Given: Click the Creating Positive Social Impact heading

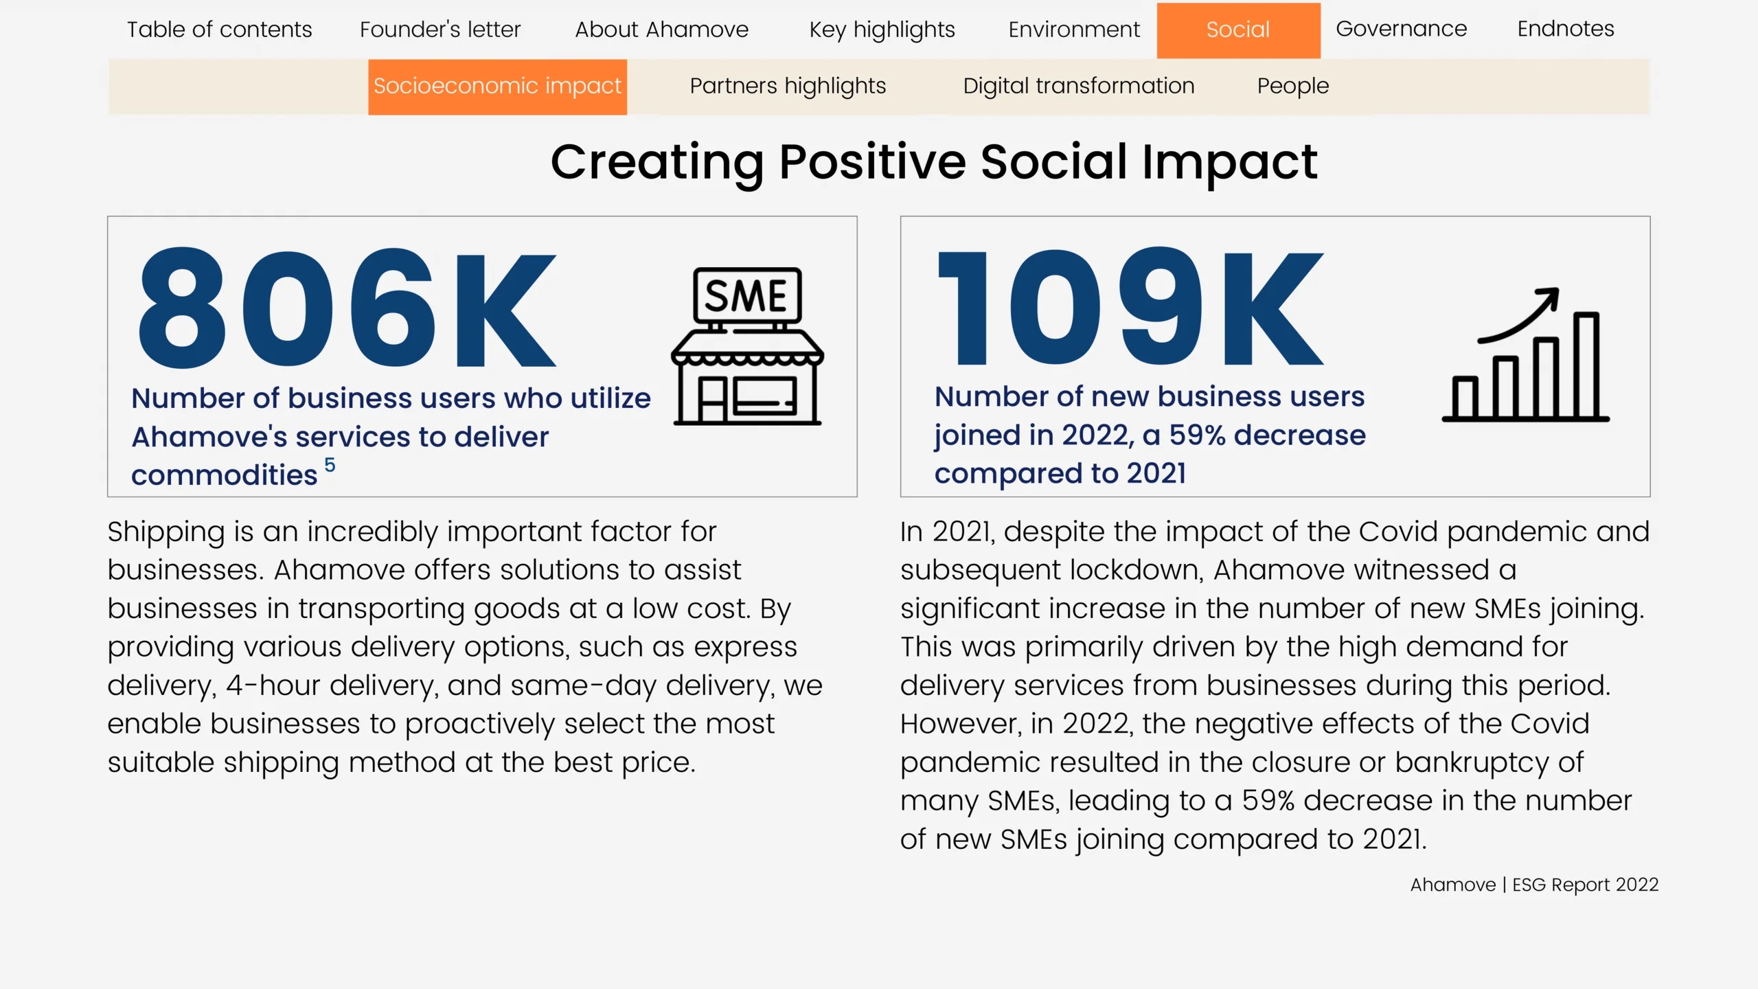Looking at the screenshot, I should (933, 162).
